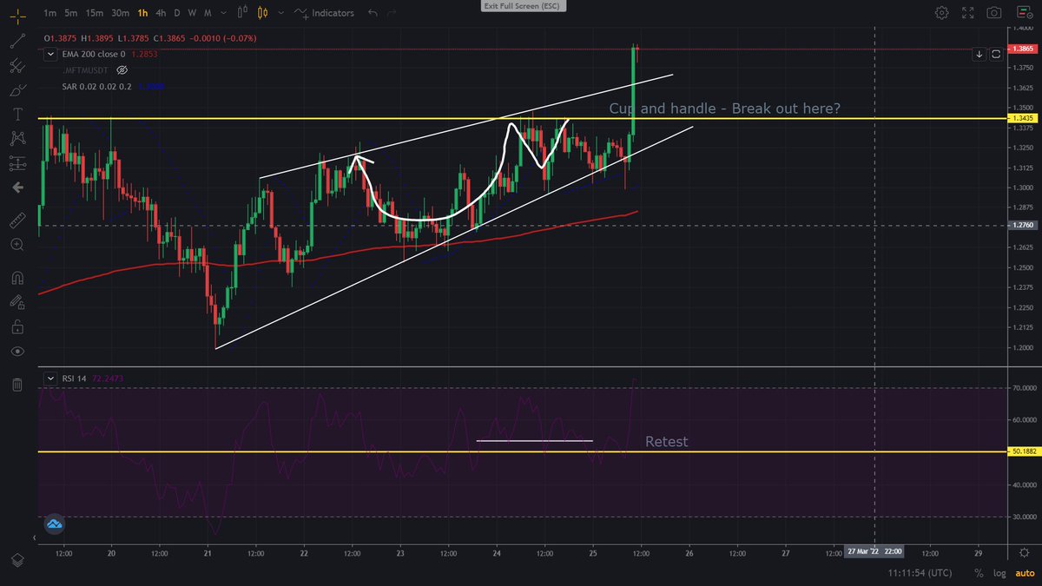Toggle magnet mode for drawings
The image size is (1042, 586).
(16, 279)
